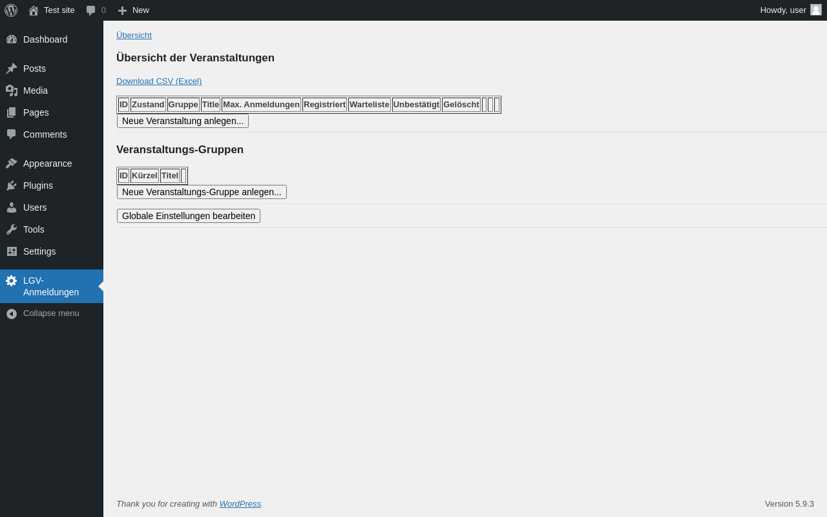Select Pages in the admin menu
Image resolution: width=827 pixels, height=517 pixels.
click(52, 112)
